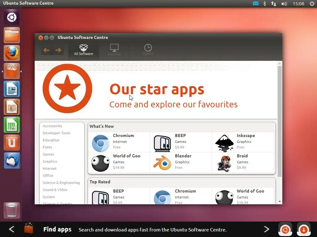Image resolution: width=317 pixels, height=237 pixels.
Task: Open BEEP icon in Top Rated
Action: [x=101, y=197]
